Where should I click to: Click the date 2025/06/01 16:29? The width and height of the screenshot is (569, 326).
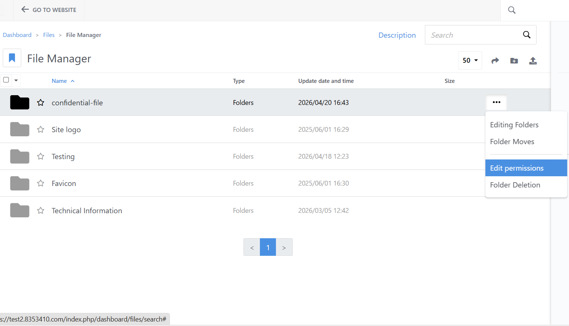[x=323, y=130]
